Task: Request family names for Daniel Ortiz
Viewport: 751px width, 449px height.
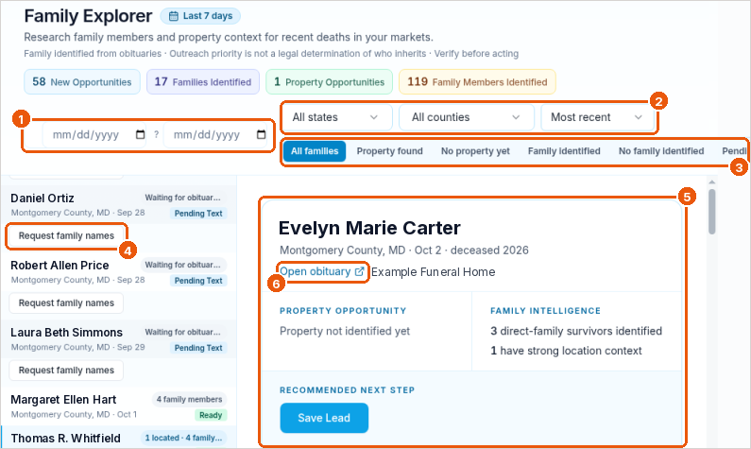Action: [66, 235]
